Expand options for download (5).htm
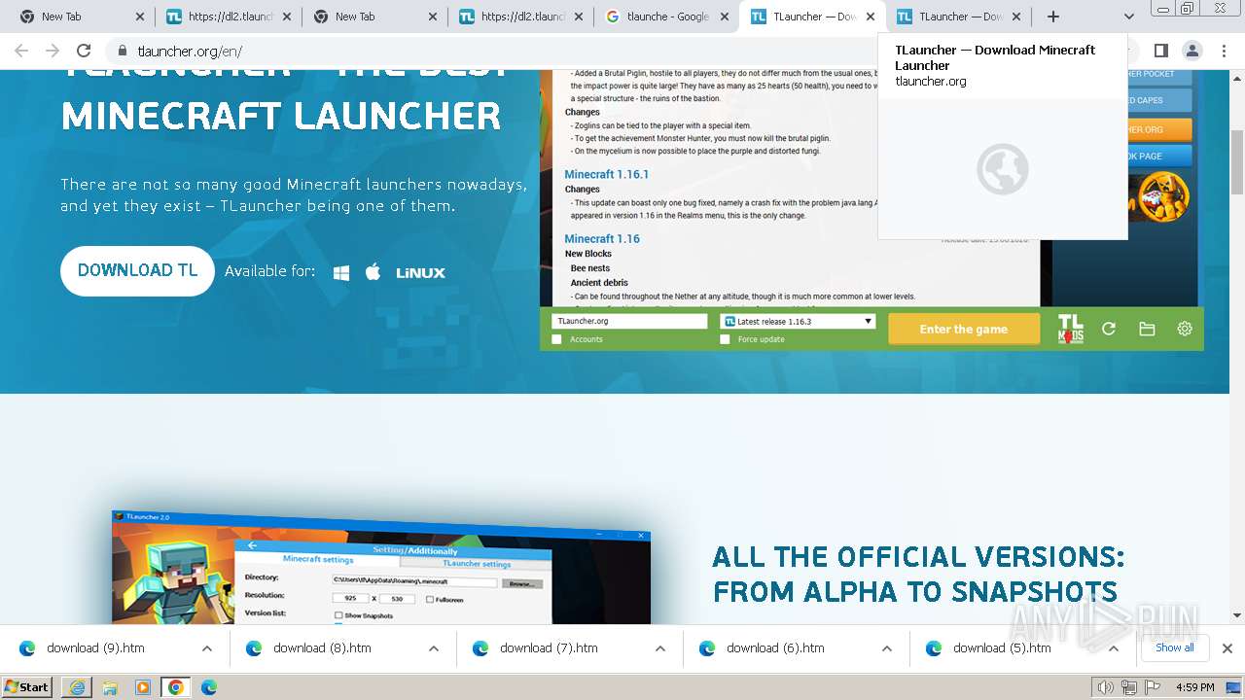1245x700 pixels. click(x=1114, y=648)
